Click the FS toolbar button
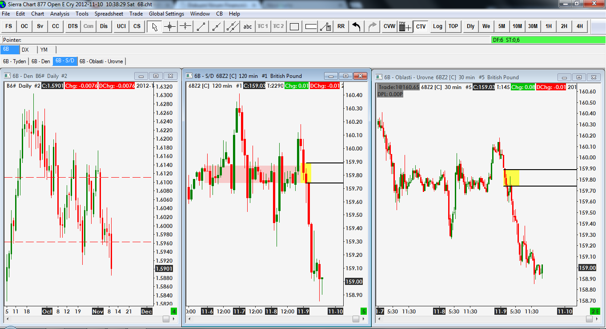This screenshot has height=329, width=606. [x=9, y=26]
